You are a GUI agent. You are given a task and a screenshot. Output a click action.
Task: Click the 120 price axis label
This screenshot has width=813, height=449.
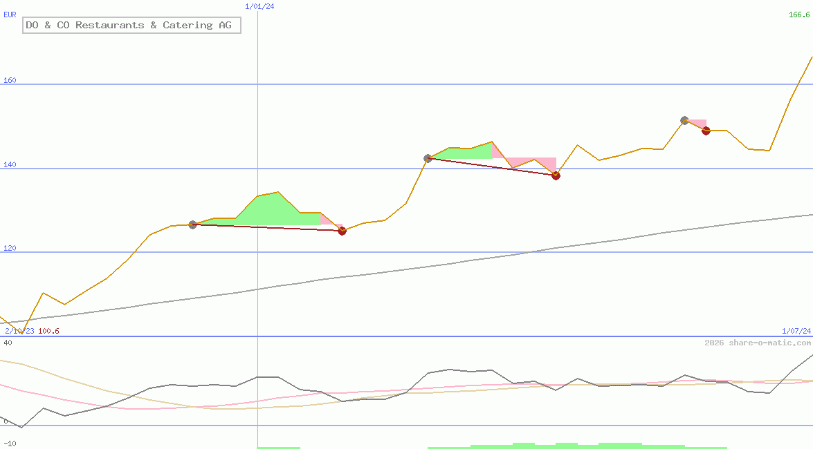coord(10,248)
